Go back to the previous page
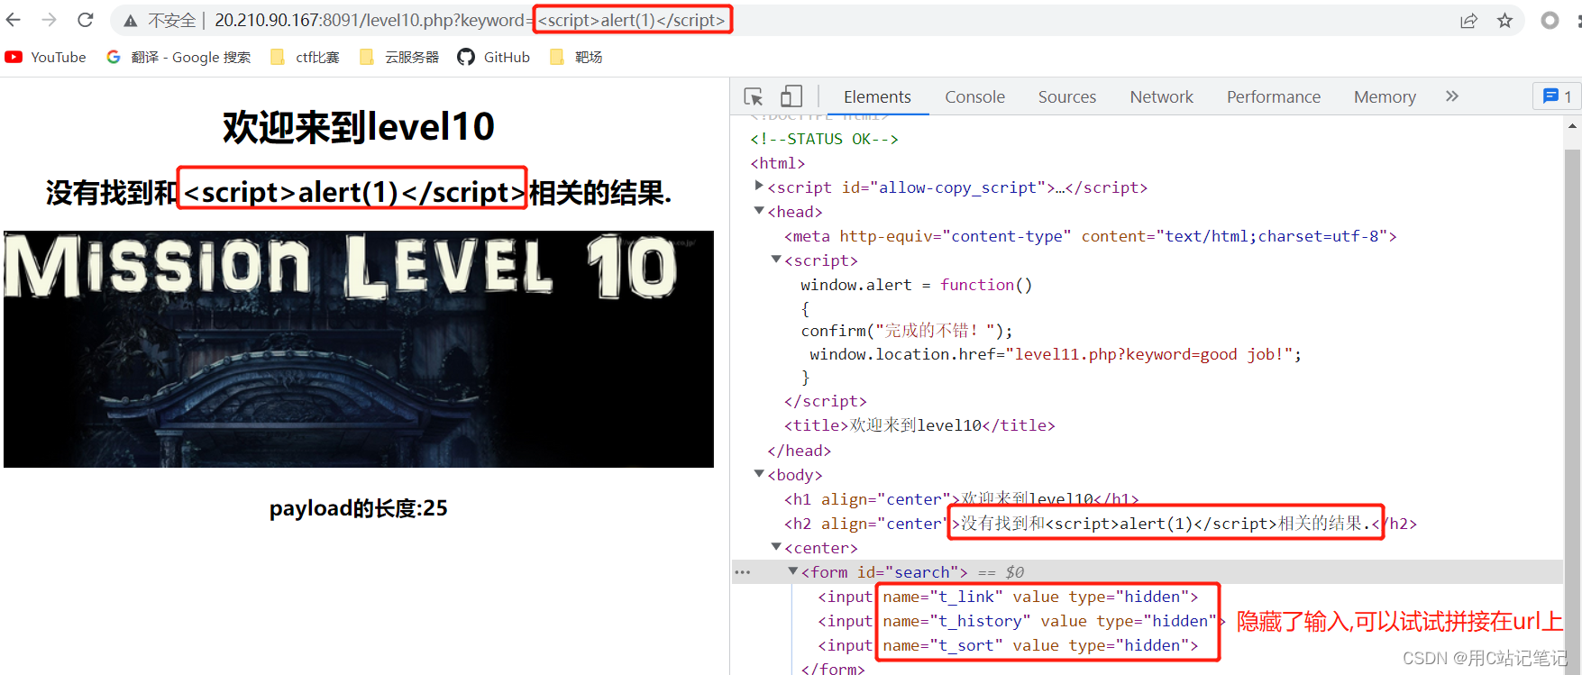The image size is (1582, 675). coord(14,20)
